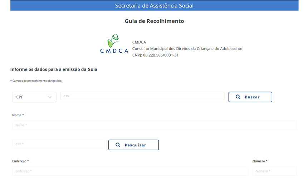
Task: Click the magnifier icon in Buscar button
Action: click(238, 97)
